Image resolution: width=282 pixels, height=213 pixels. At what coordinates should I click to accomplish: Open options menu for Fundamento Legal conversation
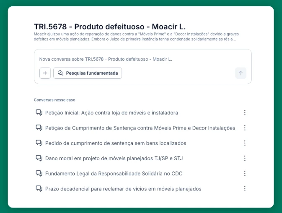245,174
